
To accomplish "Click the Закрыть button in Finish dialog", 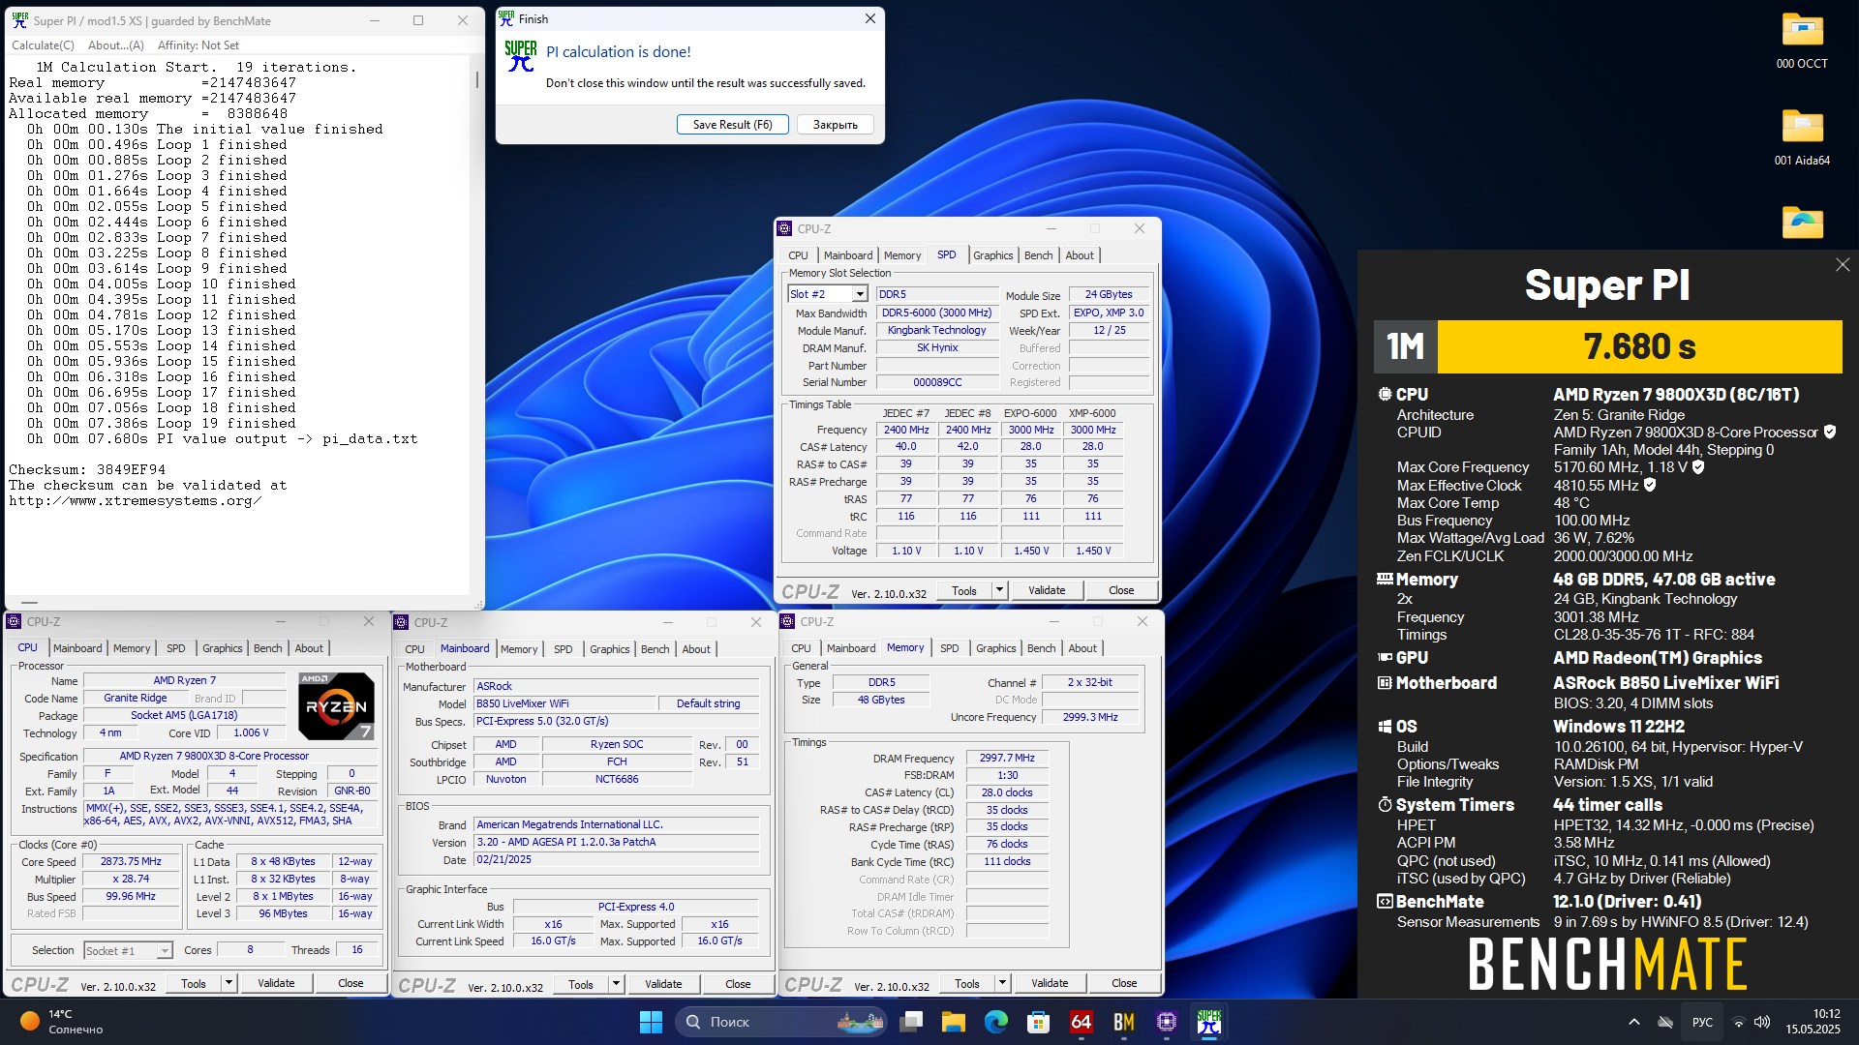I will point(835,125).
